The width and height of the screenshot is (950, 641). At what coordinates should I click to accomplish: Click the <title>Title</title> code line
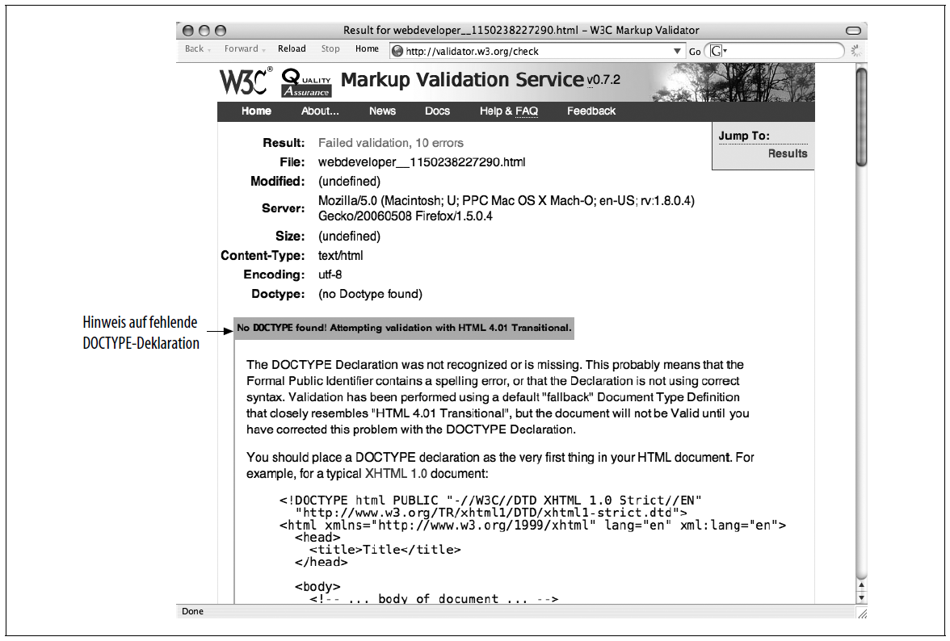(x=385, y=550)
